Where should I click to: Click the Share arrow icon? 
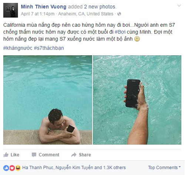(x=74, y=155)
